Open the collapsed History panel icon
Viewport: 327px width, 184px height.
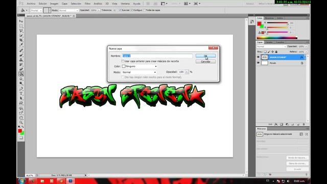[252, 21]
